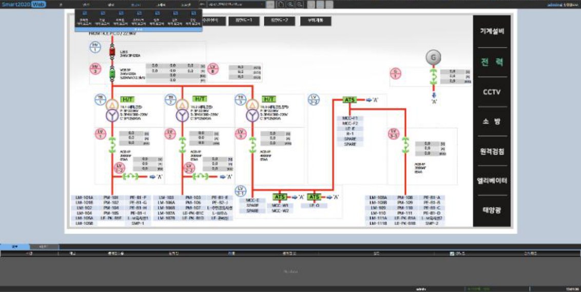
Task: Click the LV 1 circle marker
Action: pyautogui.click(x=100, y=133)
